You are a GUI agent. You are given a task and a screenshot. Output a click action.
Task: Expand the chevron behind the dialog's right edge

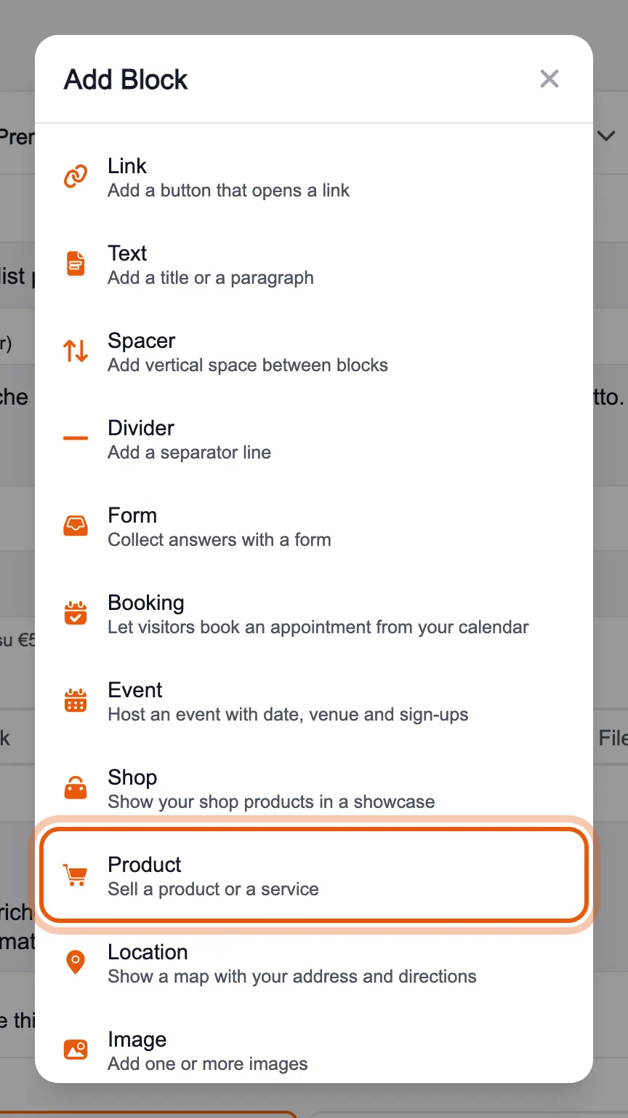605,136
